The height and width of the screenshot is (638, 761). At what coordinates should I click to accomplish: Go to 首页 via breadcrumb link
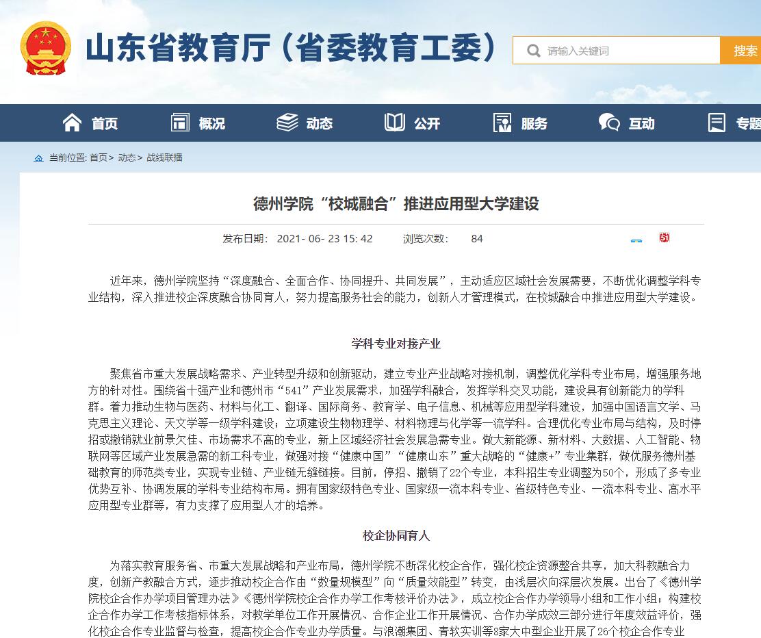(x=98, y=157)
